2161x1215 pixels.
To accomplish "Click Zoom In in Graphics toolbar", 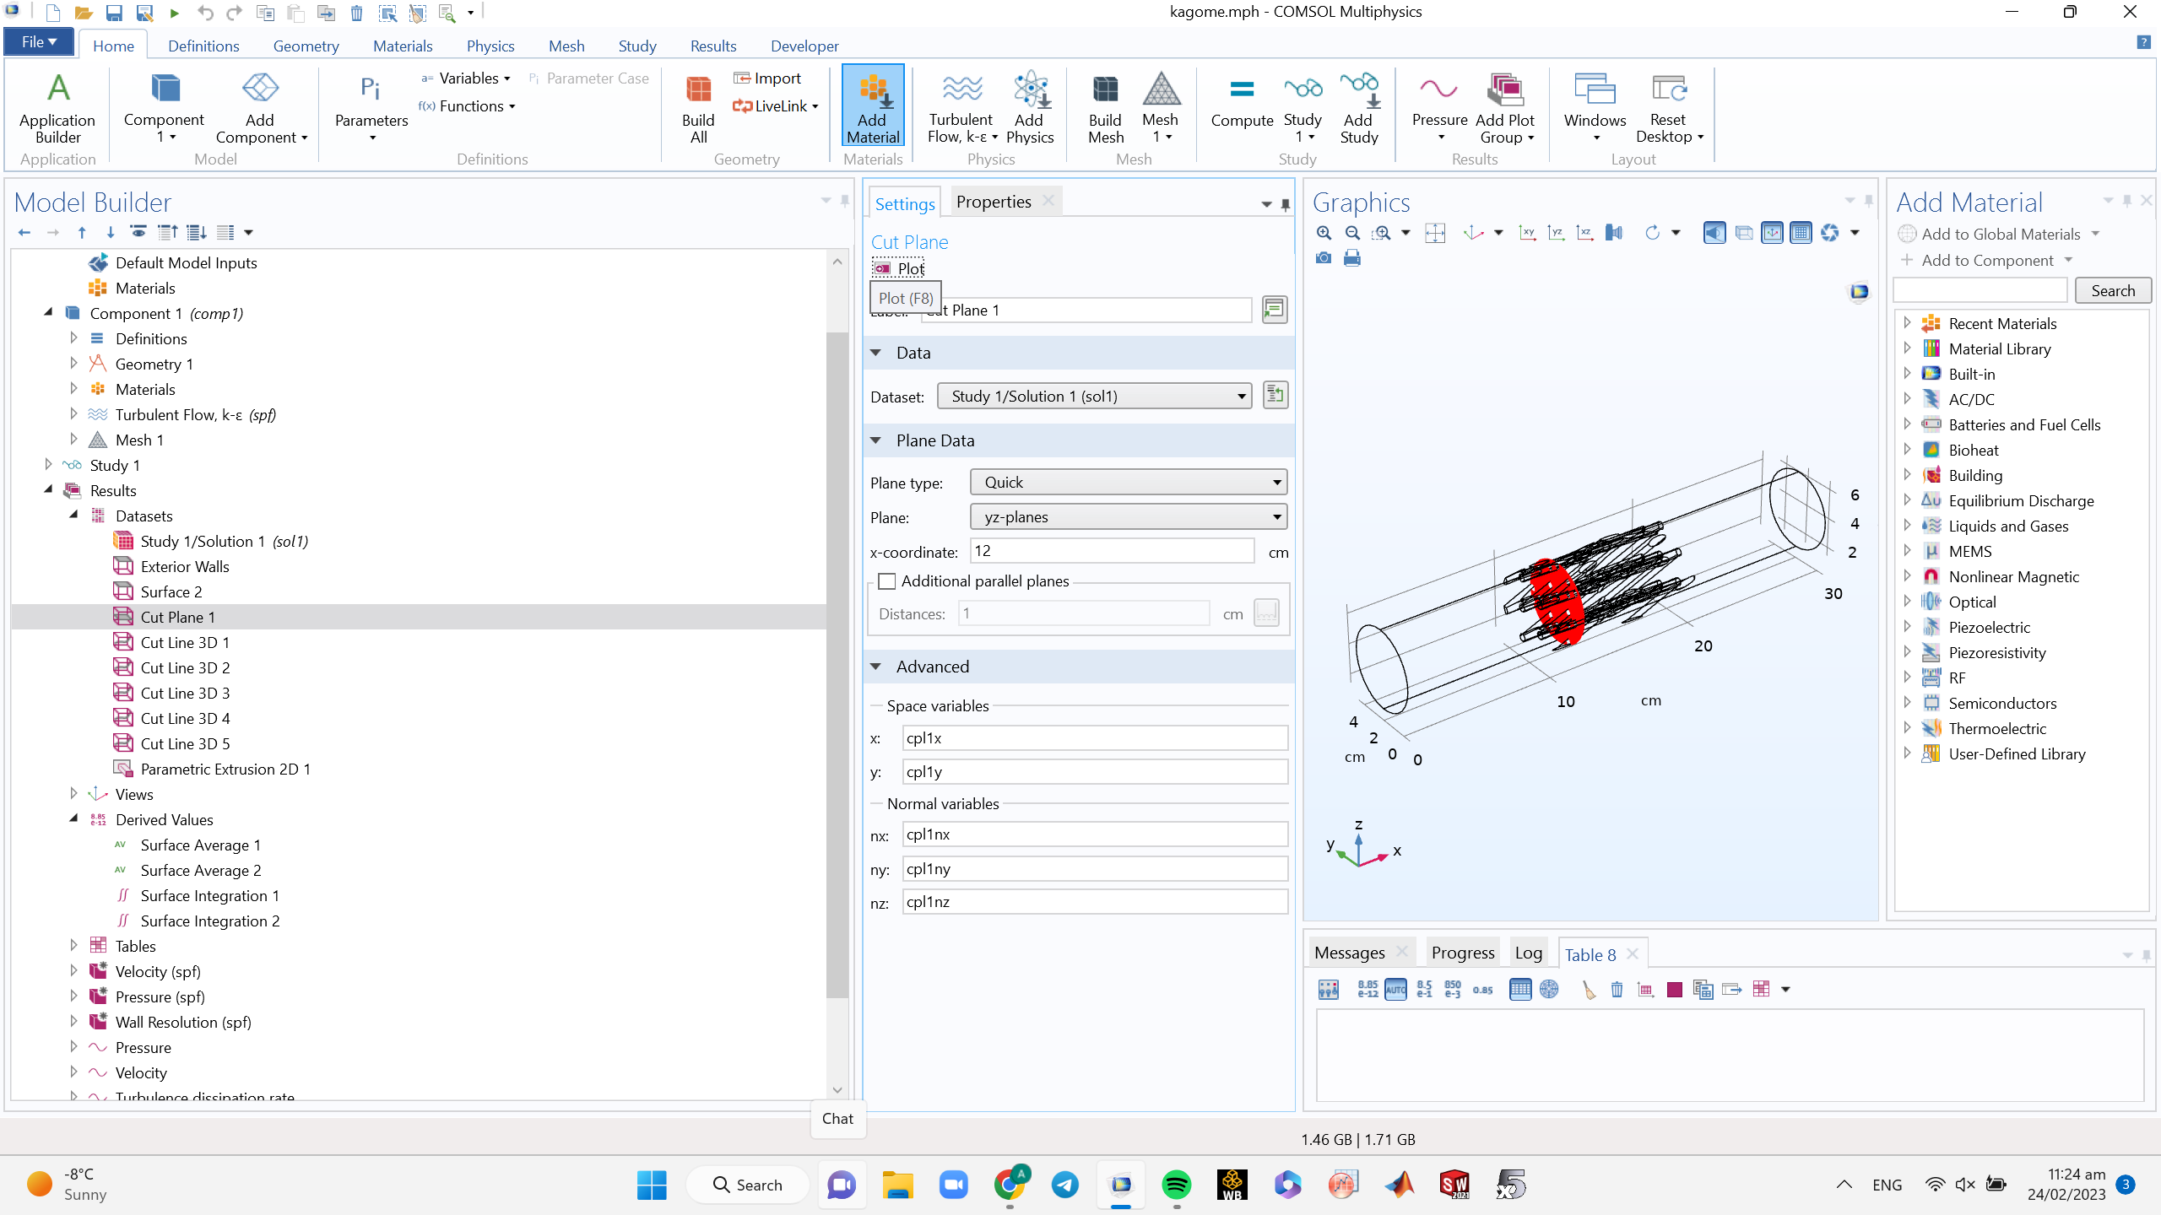I will pos(1324,233).
